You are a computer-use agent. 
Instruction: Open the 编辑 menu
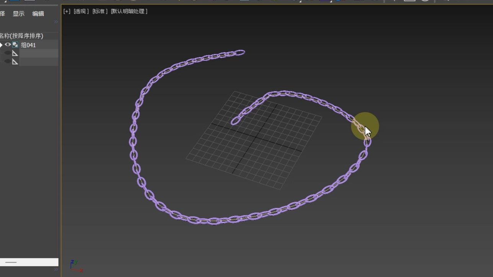coord(38,14)
